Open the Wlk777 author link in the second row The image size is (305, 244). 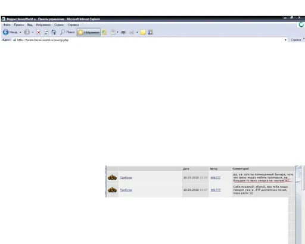point(216,190)
